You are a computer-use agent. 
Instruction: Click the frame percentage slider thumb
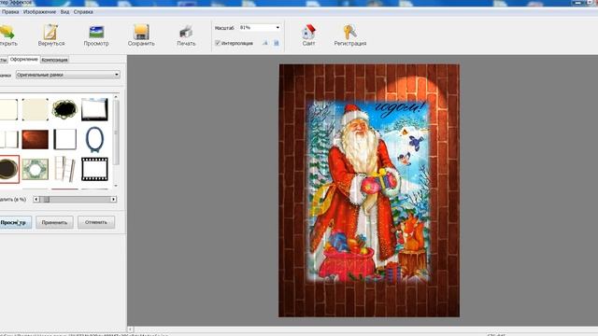47,199
